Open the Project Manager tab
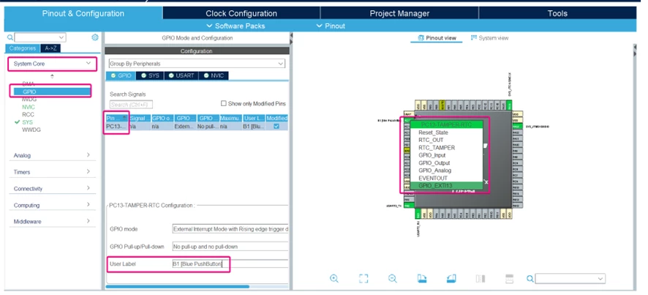This screenshot has width=648, height=295. (x=399, y=13)
